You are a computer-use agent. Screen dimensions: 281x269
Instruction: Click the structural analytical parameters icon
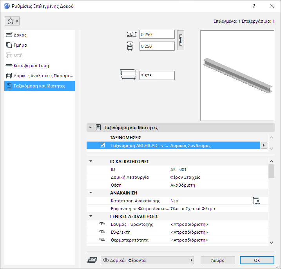[9, 76]
